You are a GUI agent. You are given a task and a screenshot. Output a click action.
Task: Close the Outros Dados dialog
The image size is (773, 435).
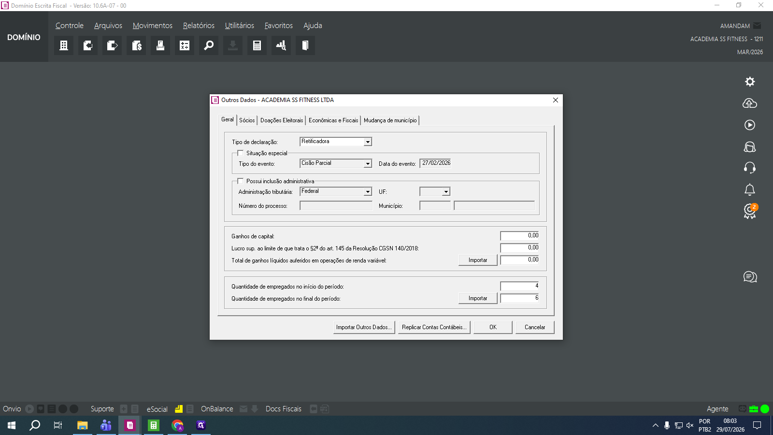[556, 100]
